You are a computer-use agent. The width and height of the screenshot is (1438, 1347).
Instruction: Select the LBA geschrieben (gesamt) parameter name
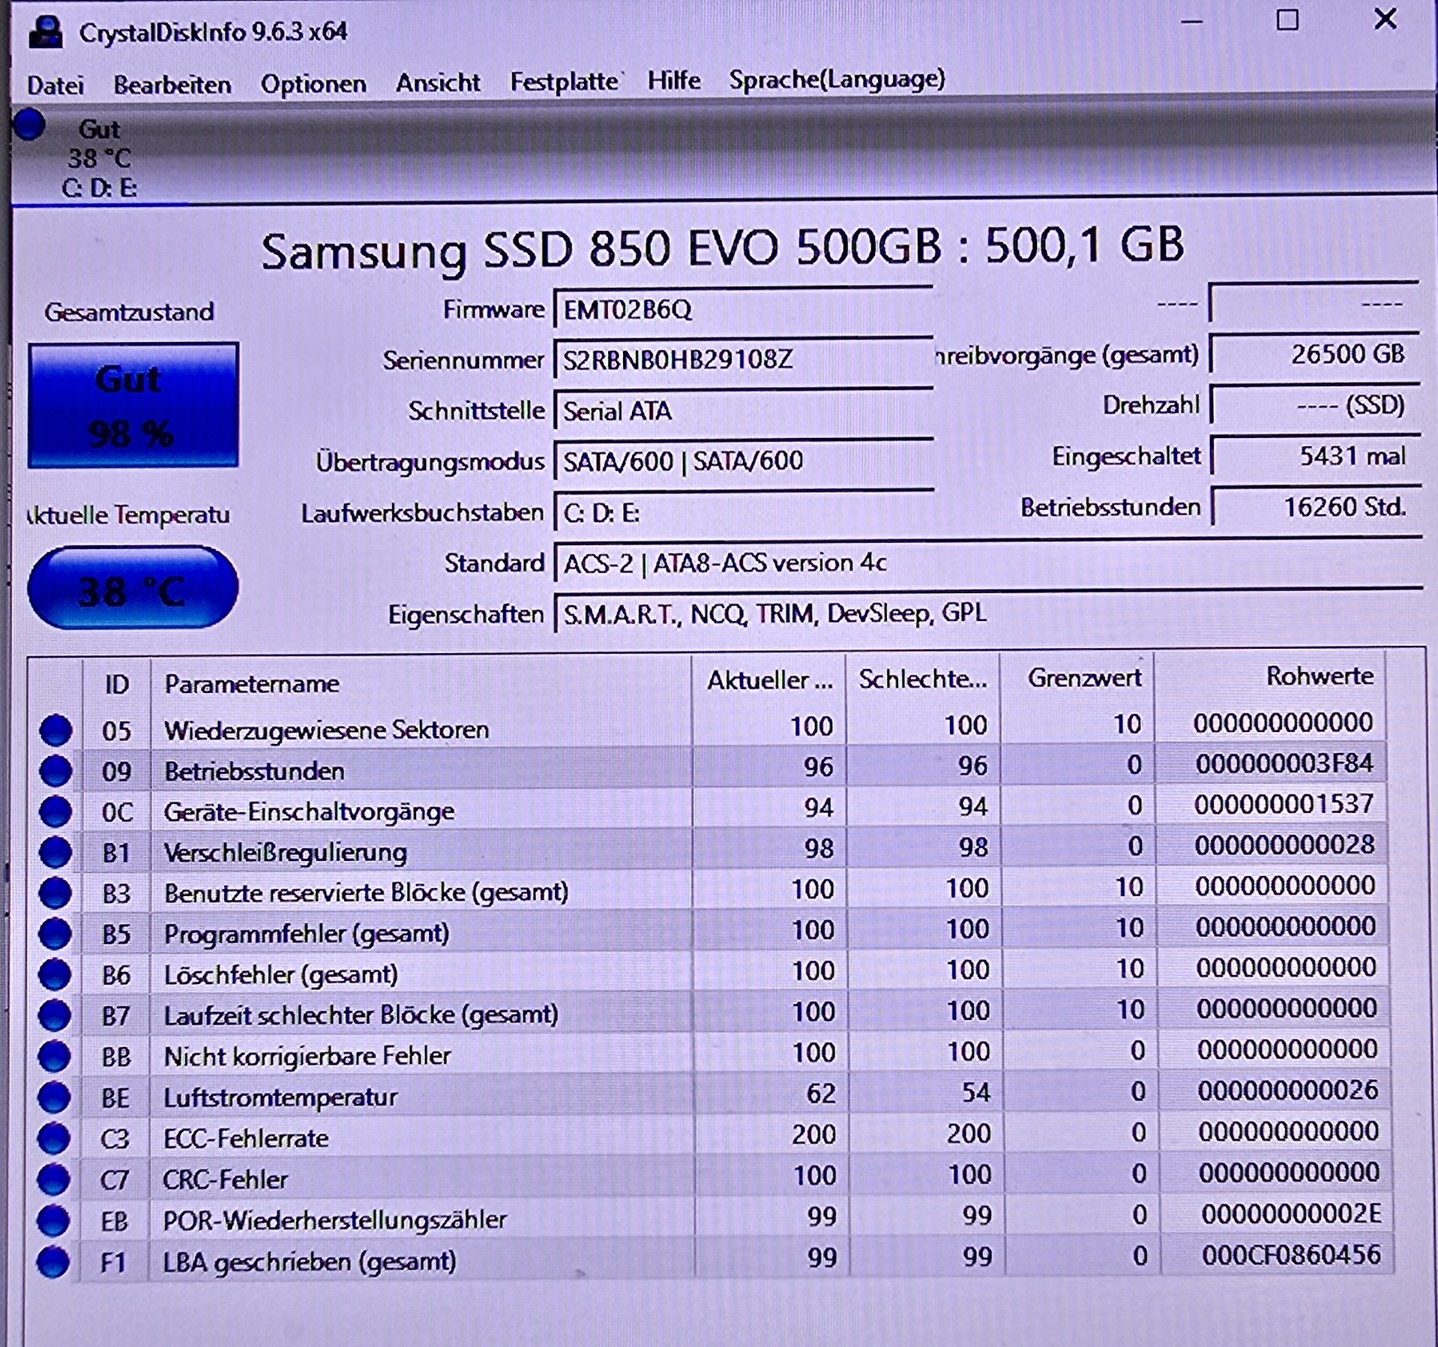click(x=309, y=1261)
